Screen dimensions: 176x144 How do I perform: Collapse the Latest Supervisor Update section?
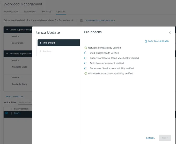pyautogui.click(x=7, y=30)
